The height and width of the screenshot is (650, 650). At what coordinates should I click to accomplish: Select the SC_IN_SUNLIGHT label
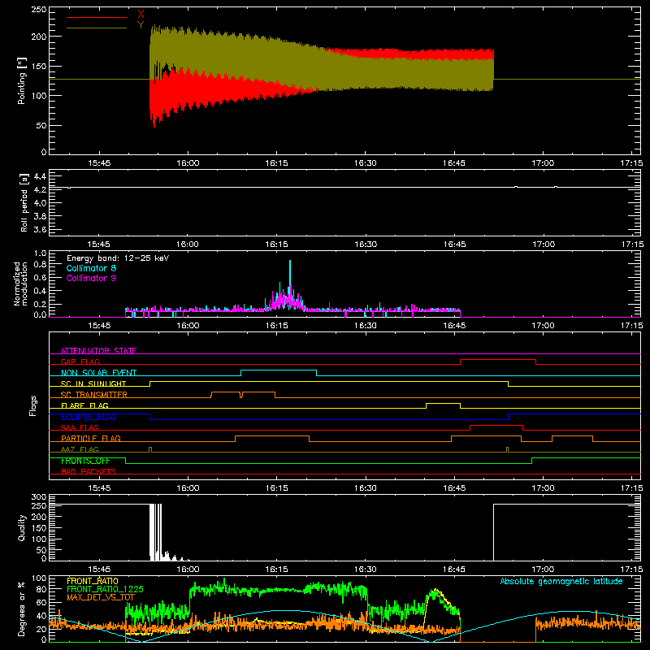coord(93,383)
